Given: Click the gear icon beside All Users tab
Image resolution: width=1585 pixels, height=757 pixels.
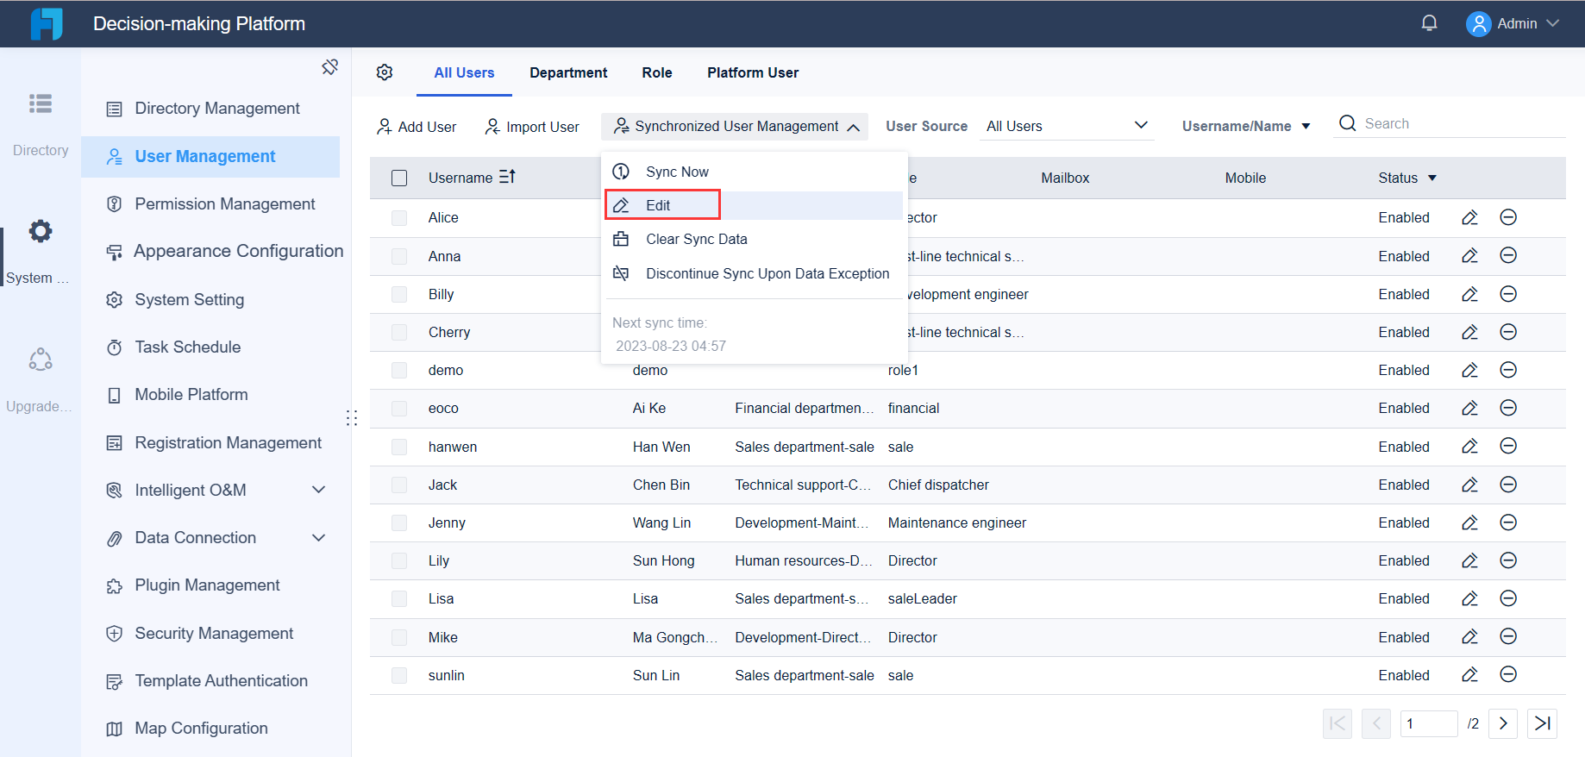Looking at the screenshot, I should [x=385, y=72].
